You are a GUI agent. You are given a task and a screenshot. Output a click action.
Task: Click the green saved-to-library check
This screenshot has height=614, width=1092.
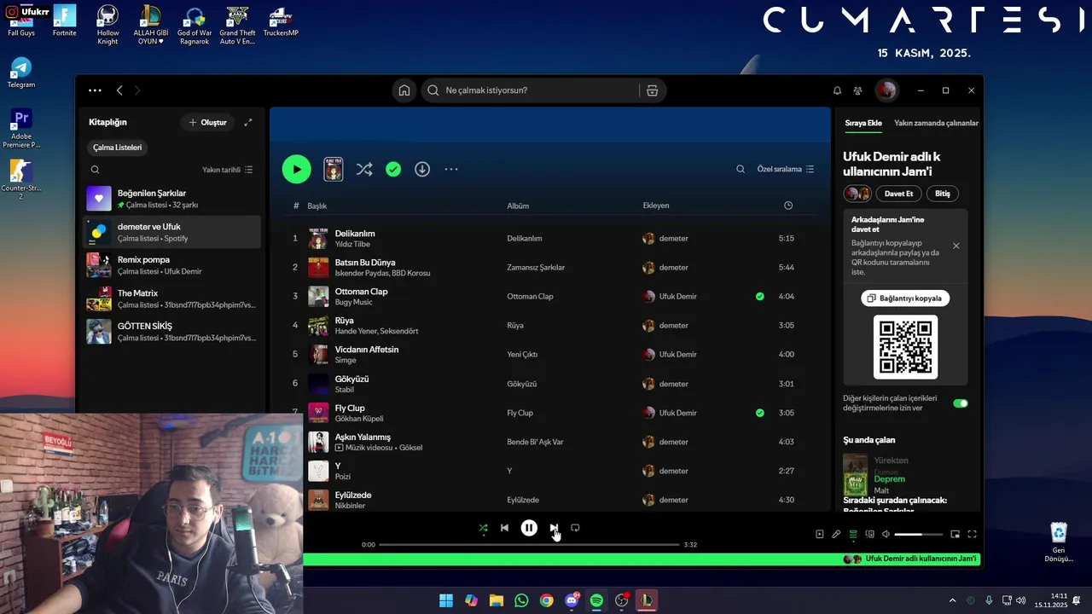[393, 170]
